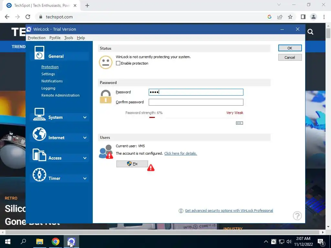Open Chrome three-dot menu
Image resolution: width=331 pixels, height=248 pixels.
[324, 17]
